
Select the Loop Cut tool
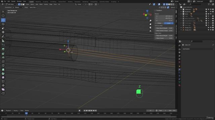click(x=3, y=62)
